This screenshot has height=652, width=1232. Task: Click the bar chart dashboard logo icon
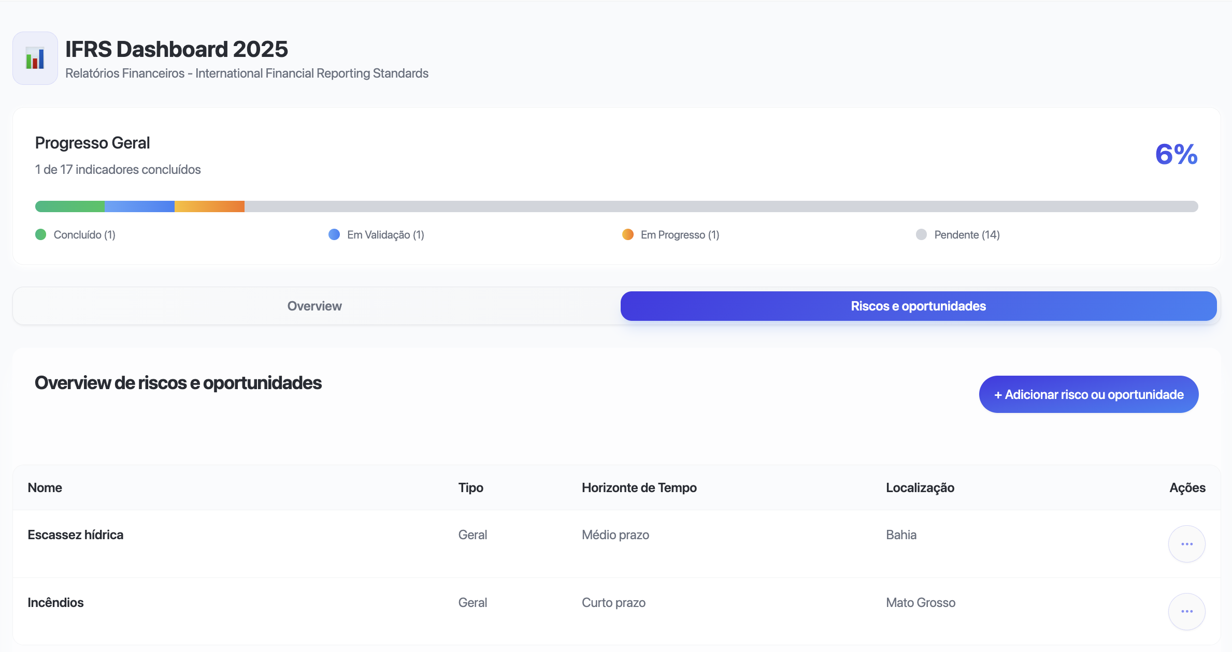coord(35,58)
